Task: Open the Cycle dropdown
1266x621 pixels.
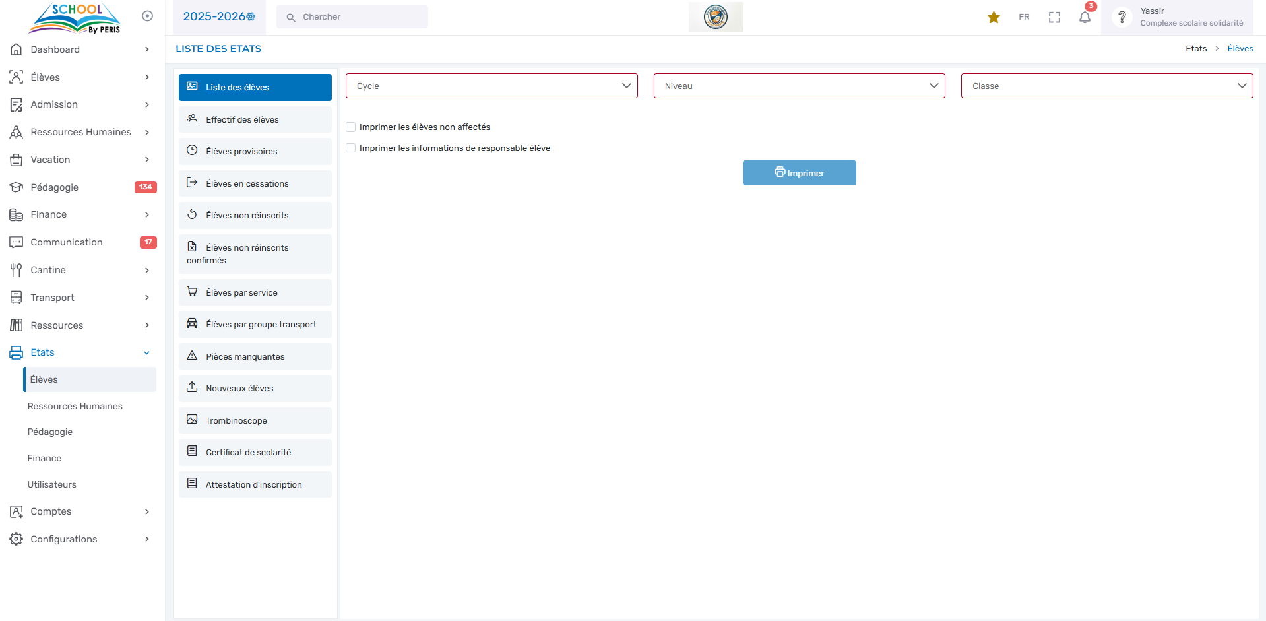Action: (491, 86)
